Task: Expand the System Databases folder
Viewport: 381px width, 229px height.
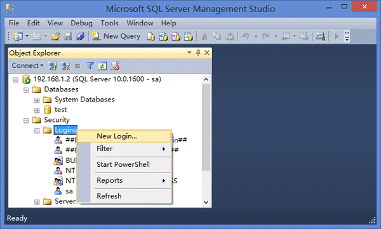Action: [x=37, y=100]
